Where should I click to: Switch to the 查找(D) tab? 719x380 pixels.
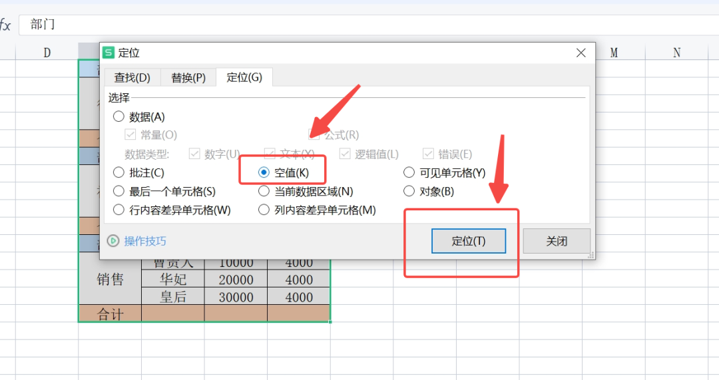point(132,77)
